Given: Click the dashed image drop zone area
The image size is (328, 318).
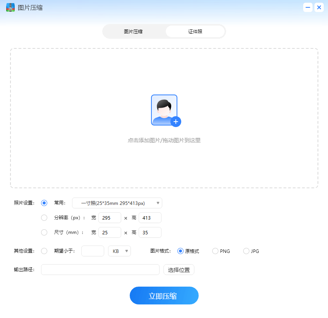Looking at the screenshot, I should coord(164,163).
